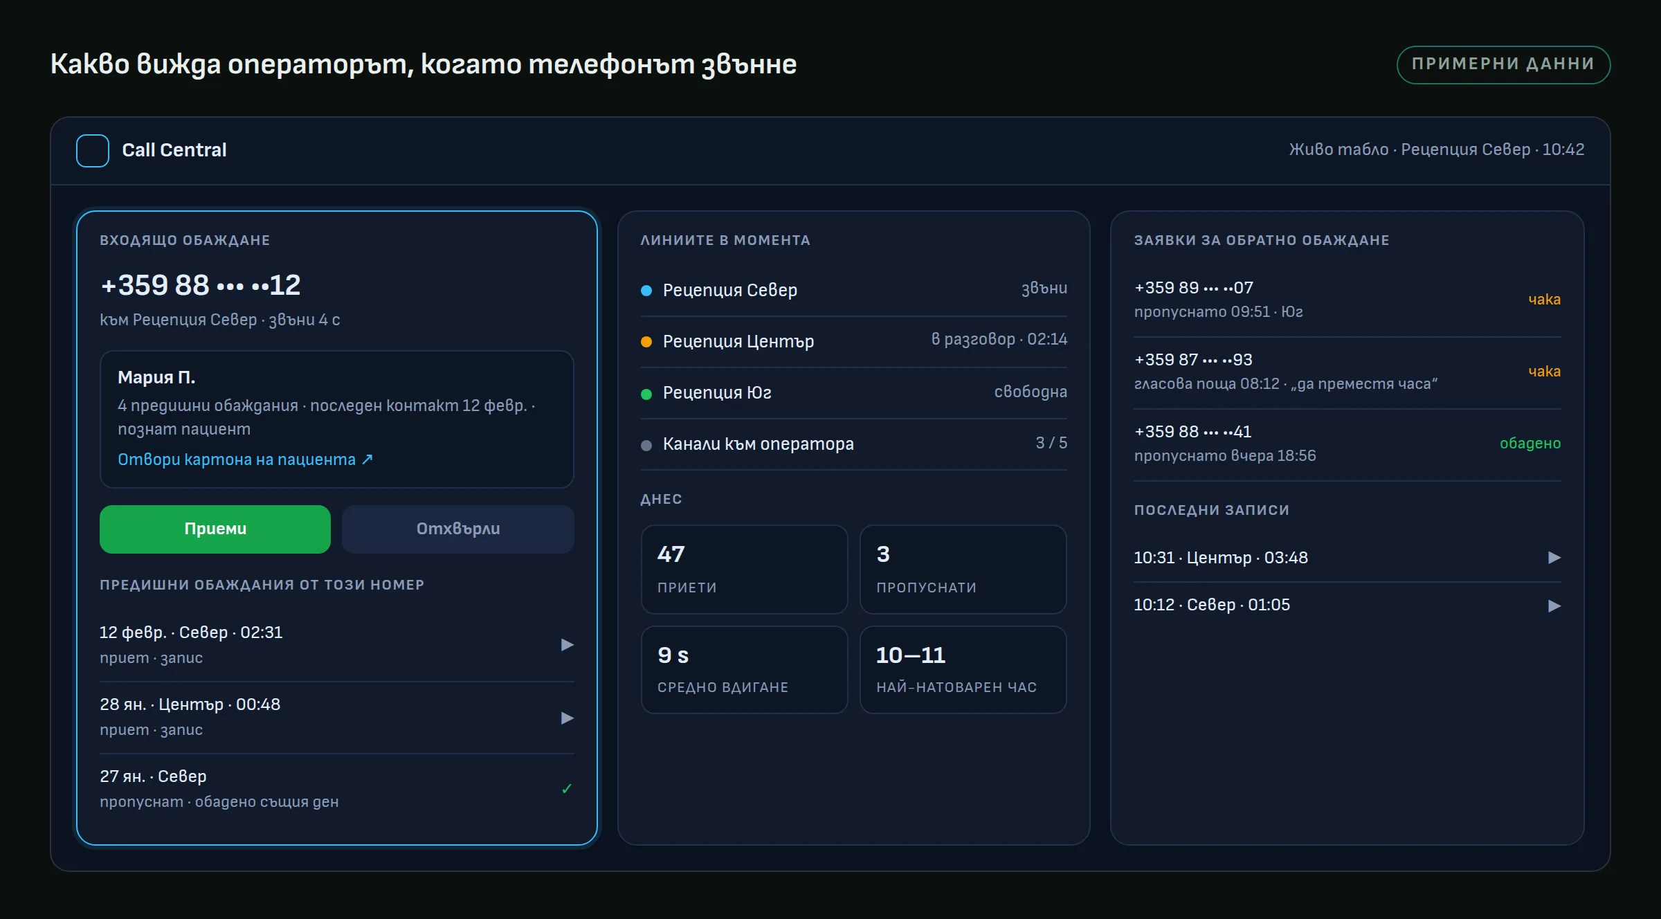Click the green checkmark on 27 ян. Север
Screen dimensions: 1661x919
point(567,789)
